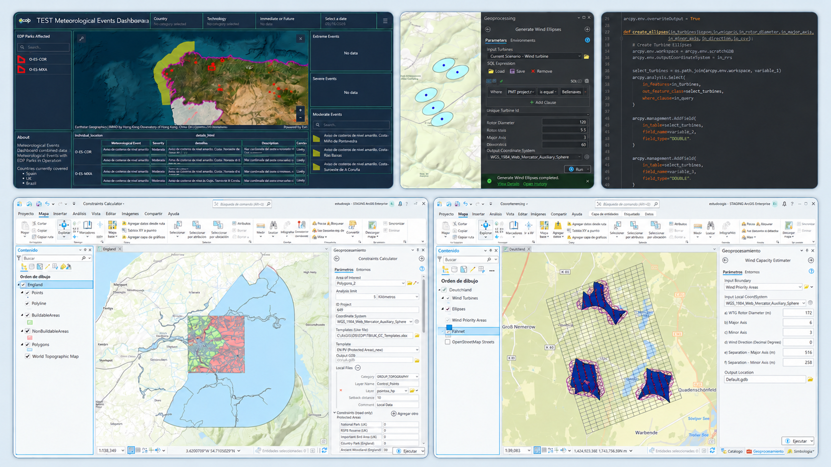Browse folder icon beside Input Turbines field

point(586,57)
